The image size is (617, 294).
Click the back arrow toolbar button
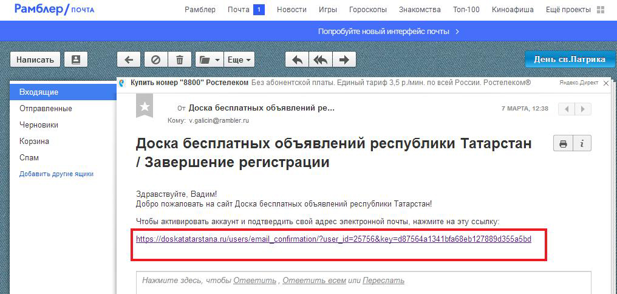tap(129, 60)
